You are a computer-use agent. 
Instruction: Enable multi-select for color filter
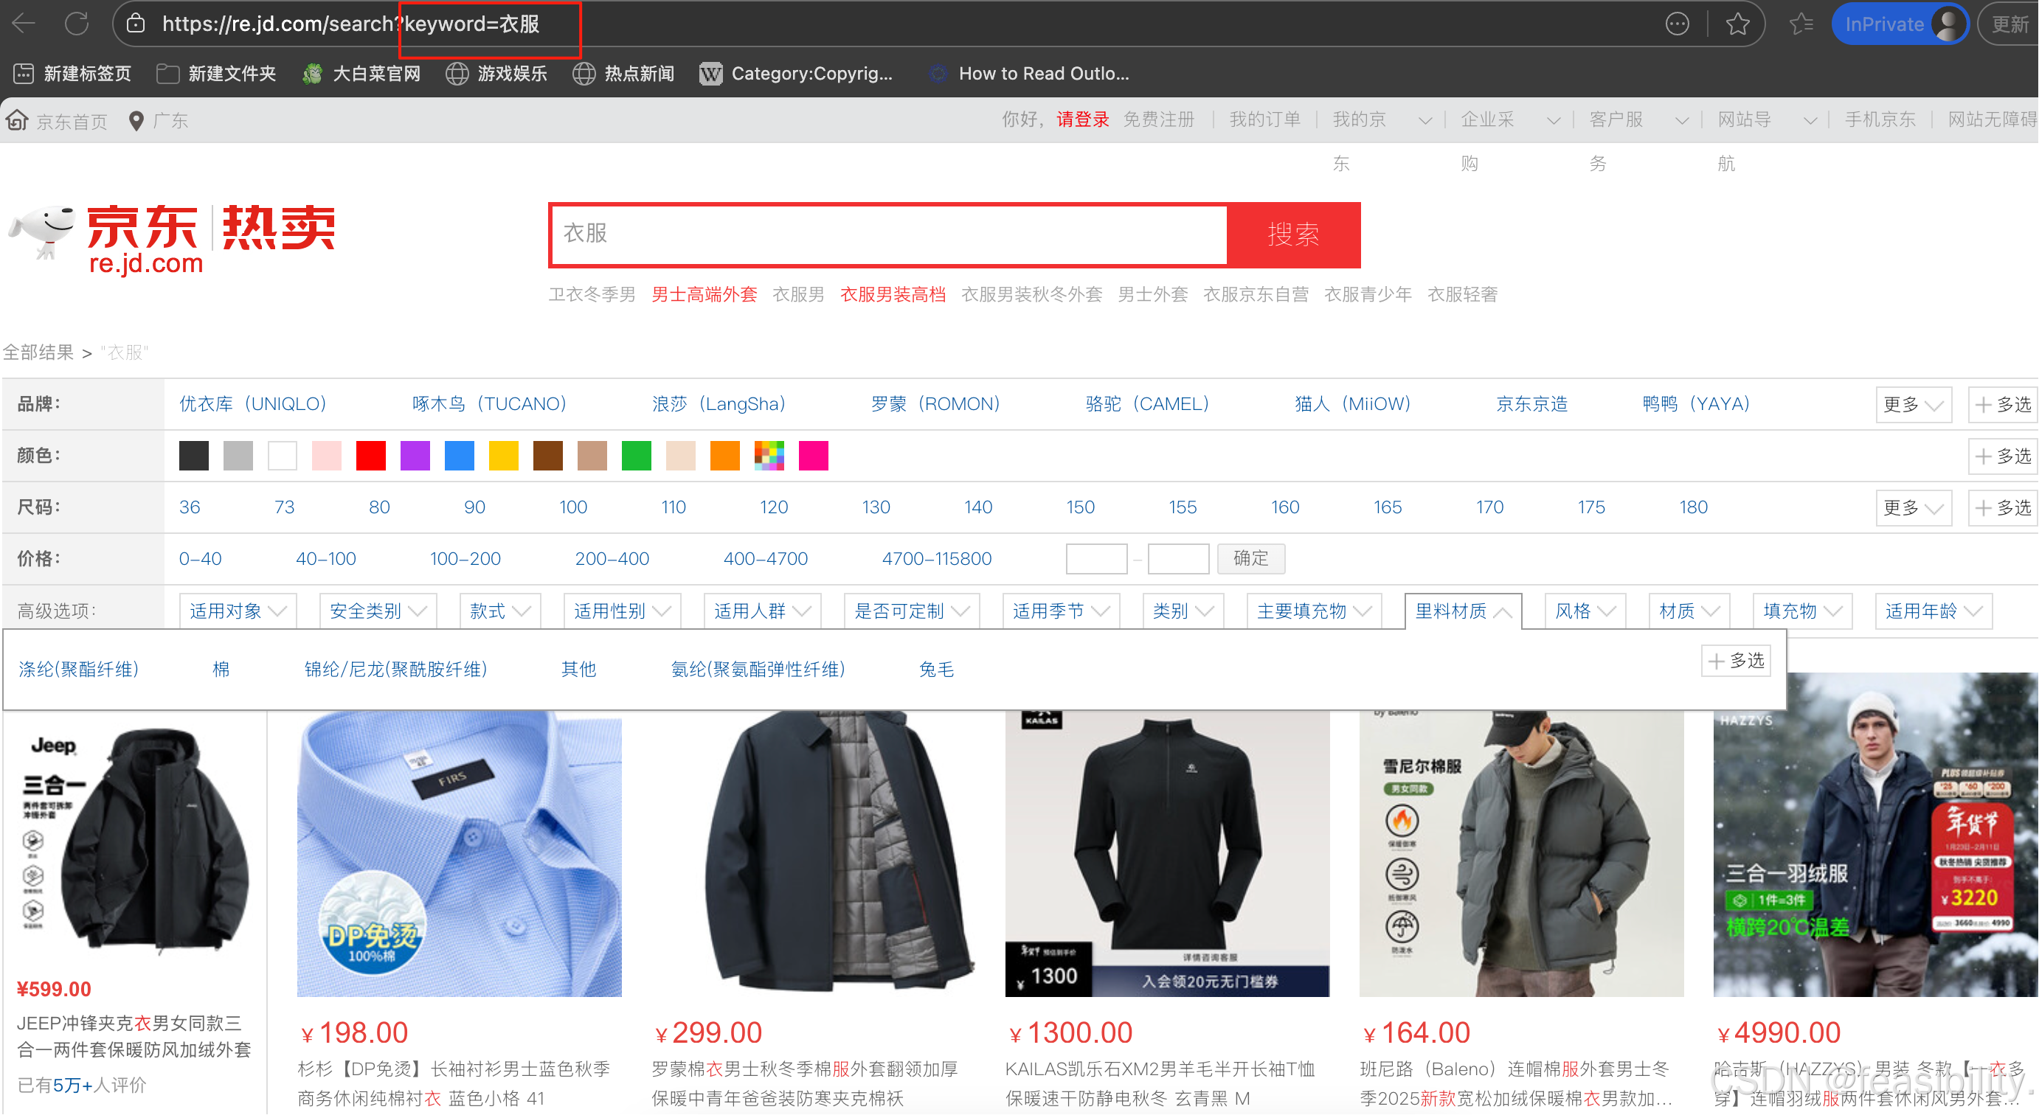(x=2002, y=456)
